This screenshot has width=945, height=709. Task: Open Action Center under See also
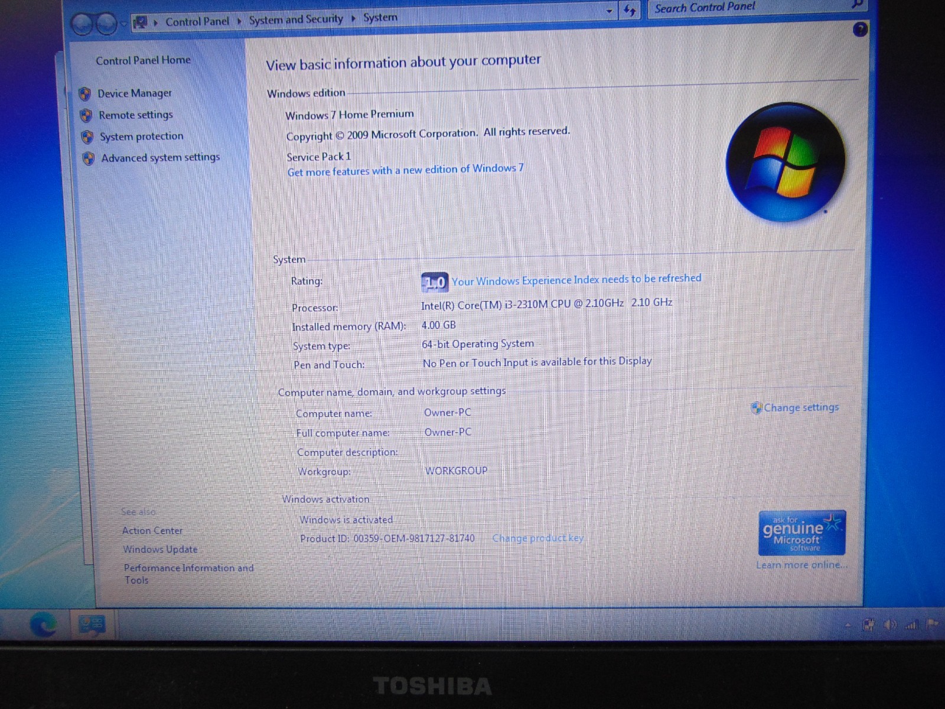(152, 531)
